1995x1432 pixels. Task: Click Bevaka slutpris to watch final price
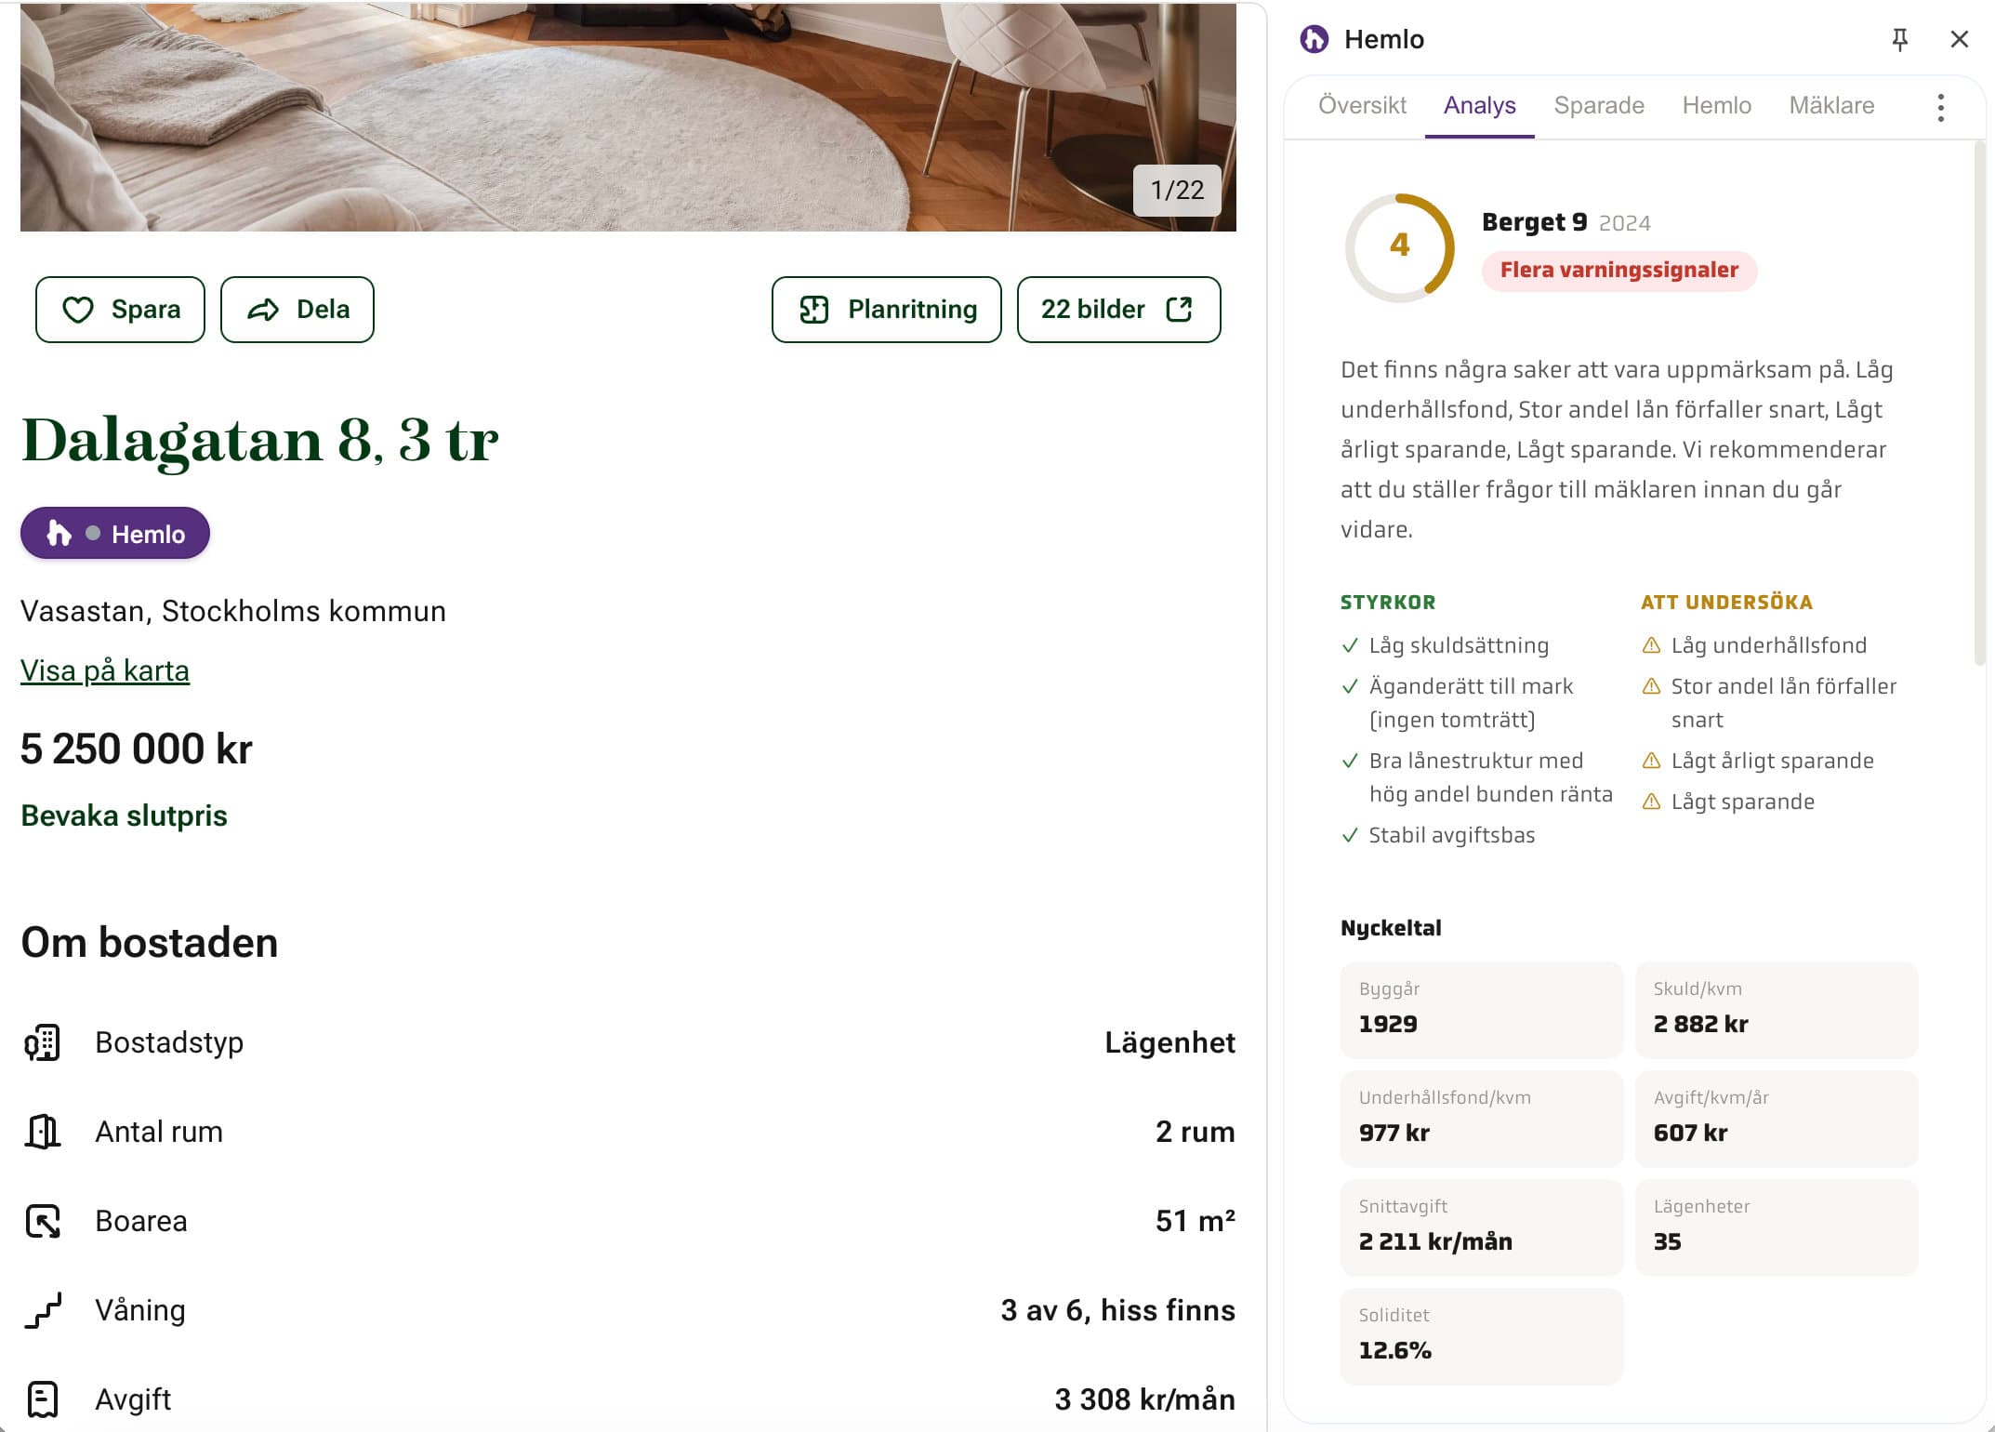pos(124,815)
